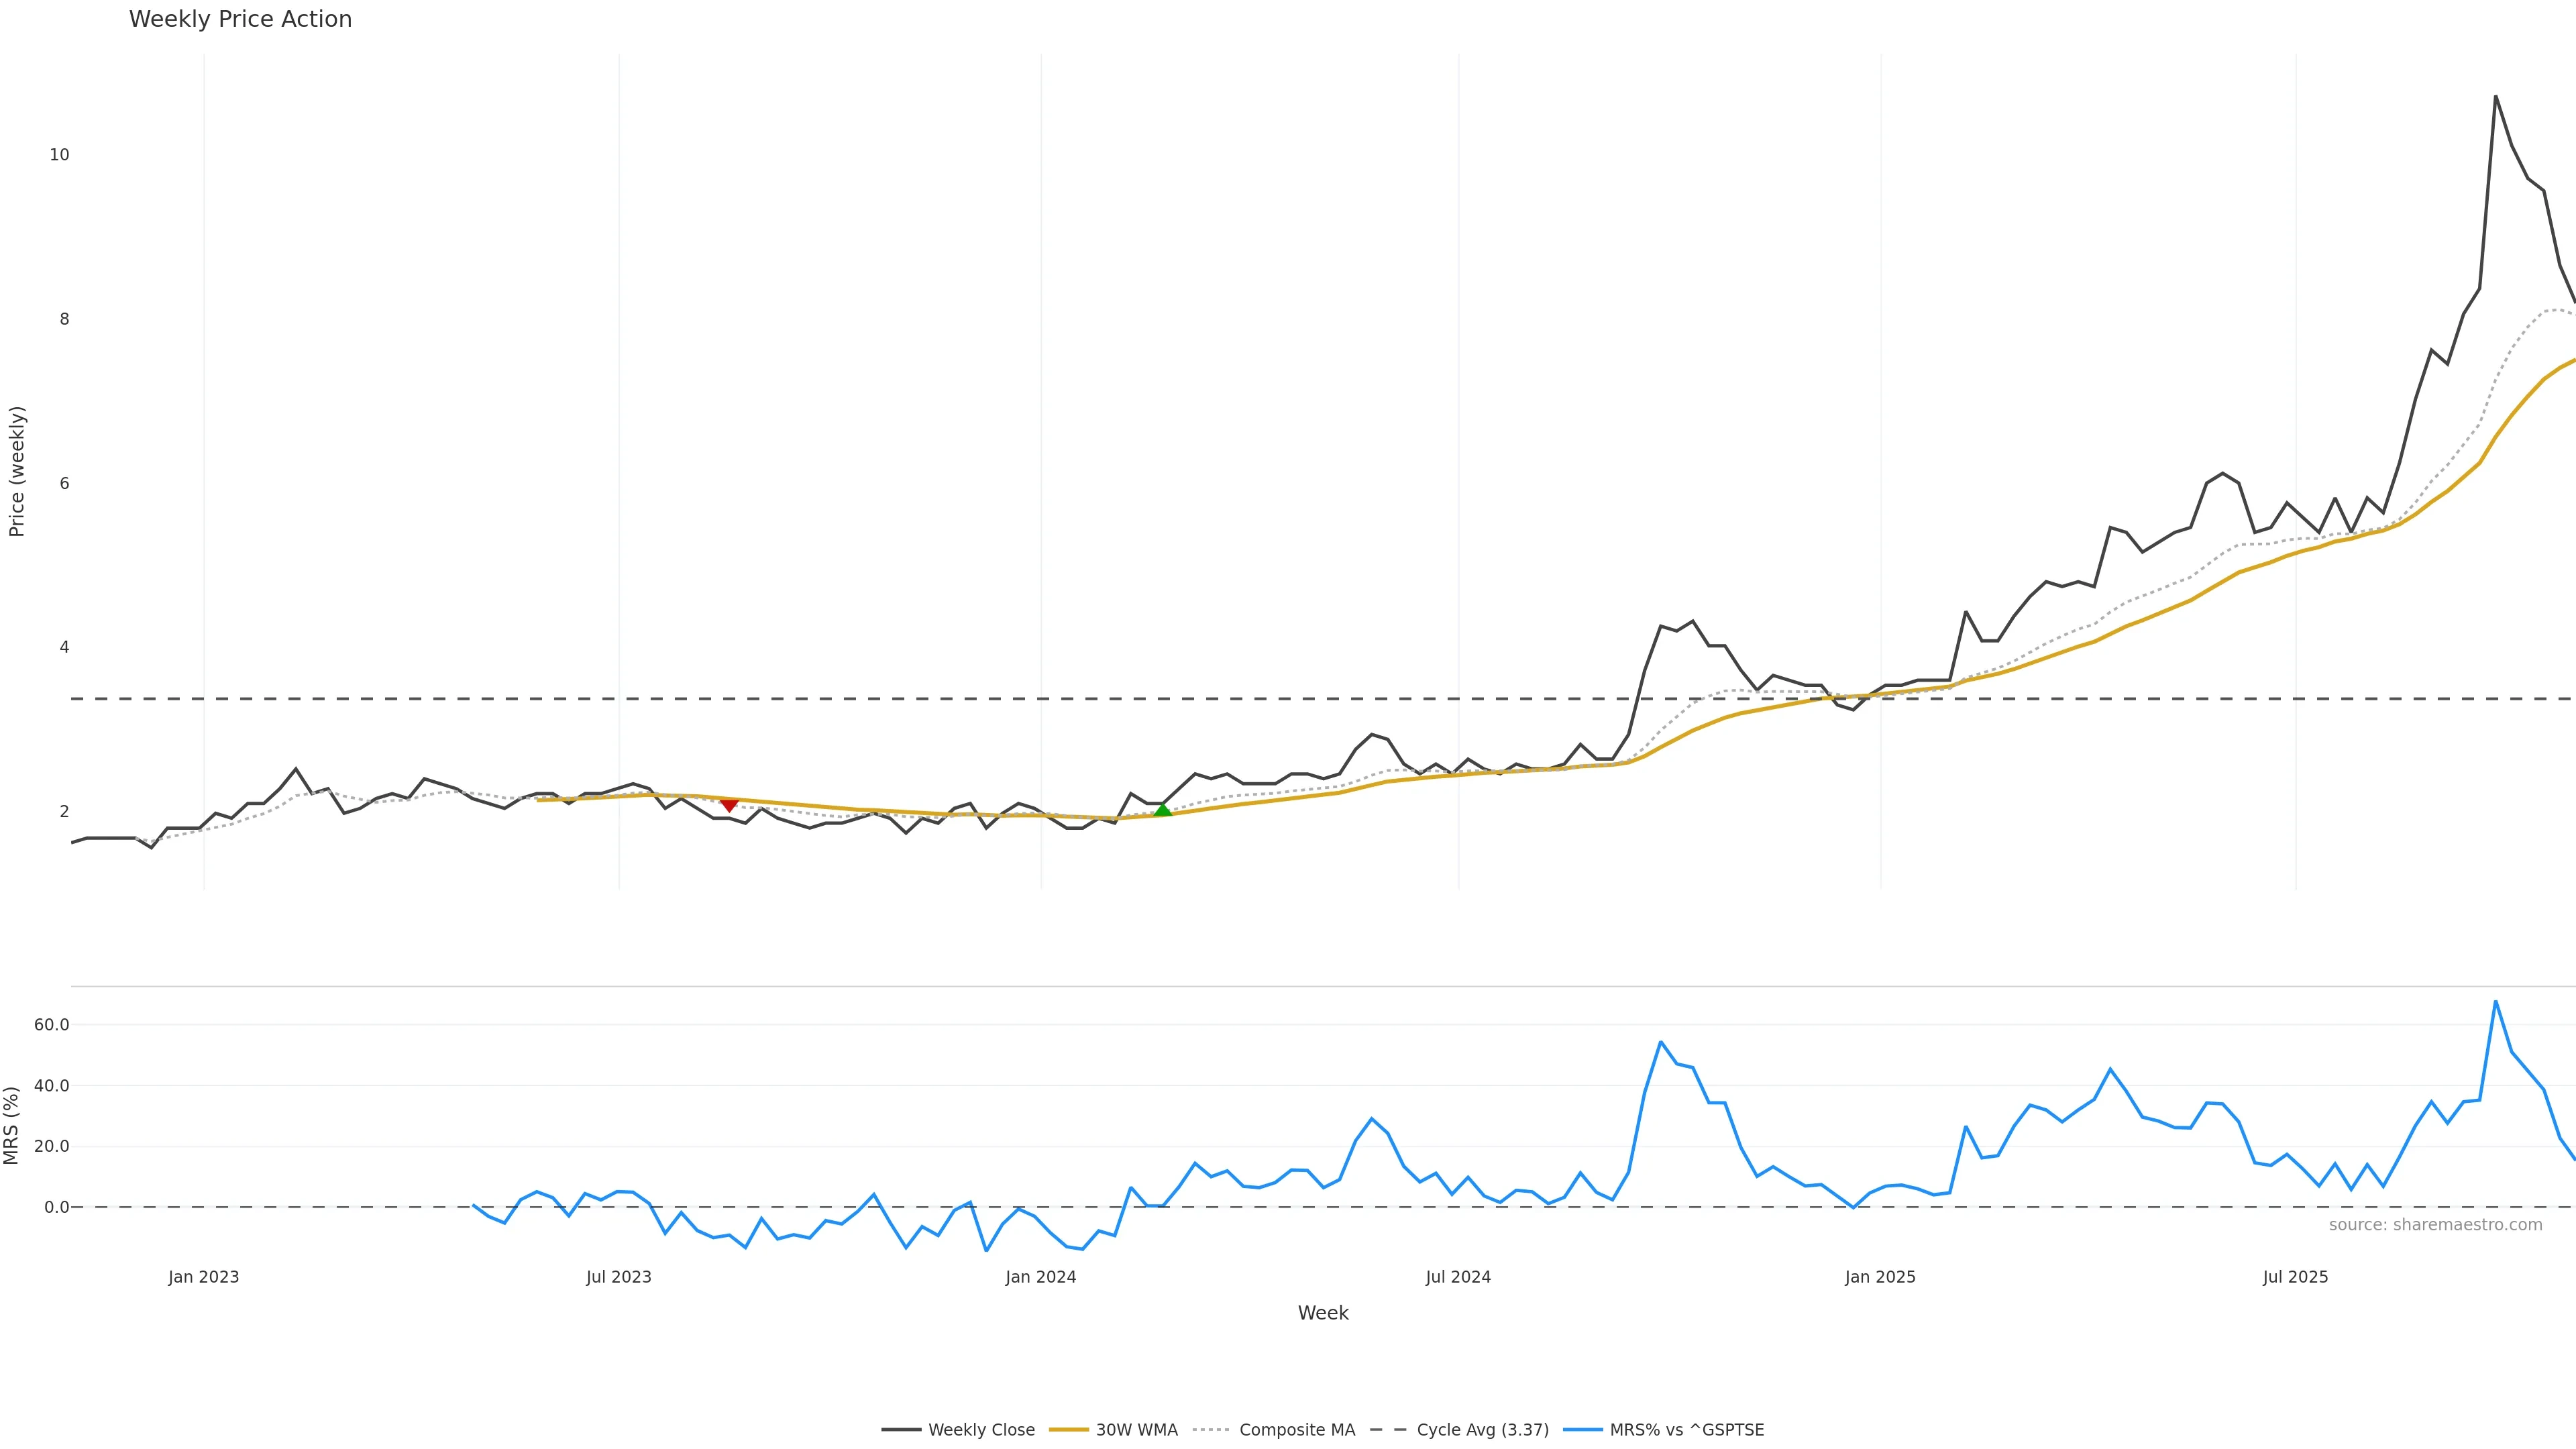This screenshot has width=2576, height=1449.
Task: Select the Jul 2025 x-axis tick label
Action: pos(2295,1277)
